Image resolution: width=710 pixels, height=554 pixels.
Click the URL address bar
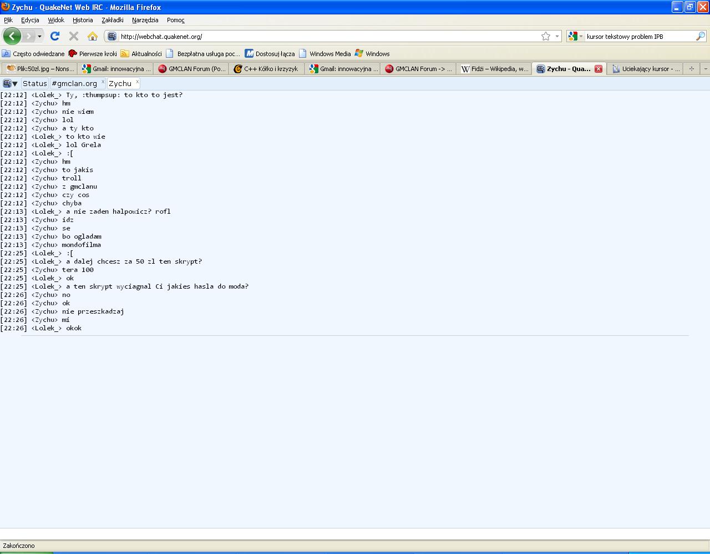pyautogui.click(x=327, y=36)
